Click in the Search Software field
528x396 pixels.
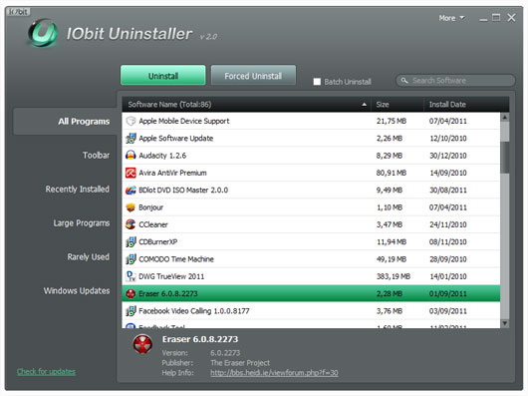[x=455, y=81]
